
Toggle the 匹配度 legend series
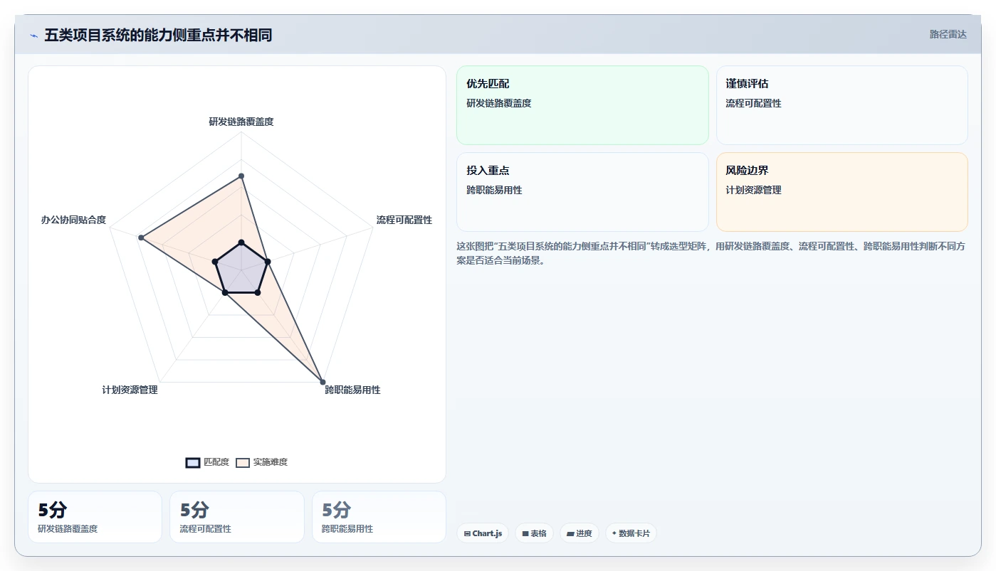(207, 462)
